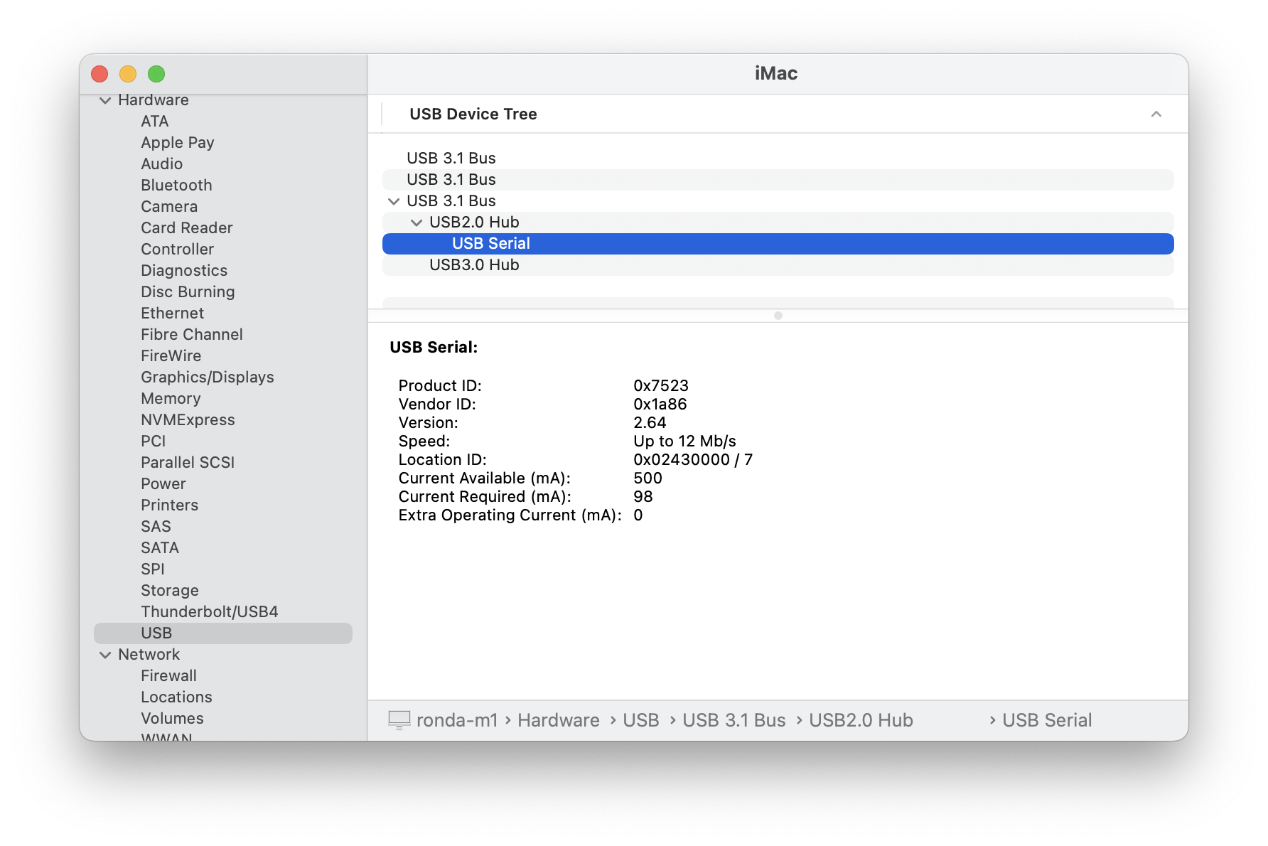Select the first USB 3.1 Bus entry

[x=451, y=159]
